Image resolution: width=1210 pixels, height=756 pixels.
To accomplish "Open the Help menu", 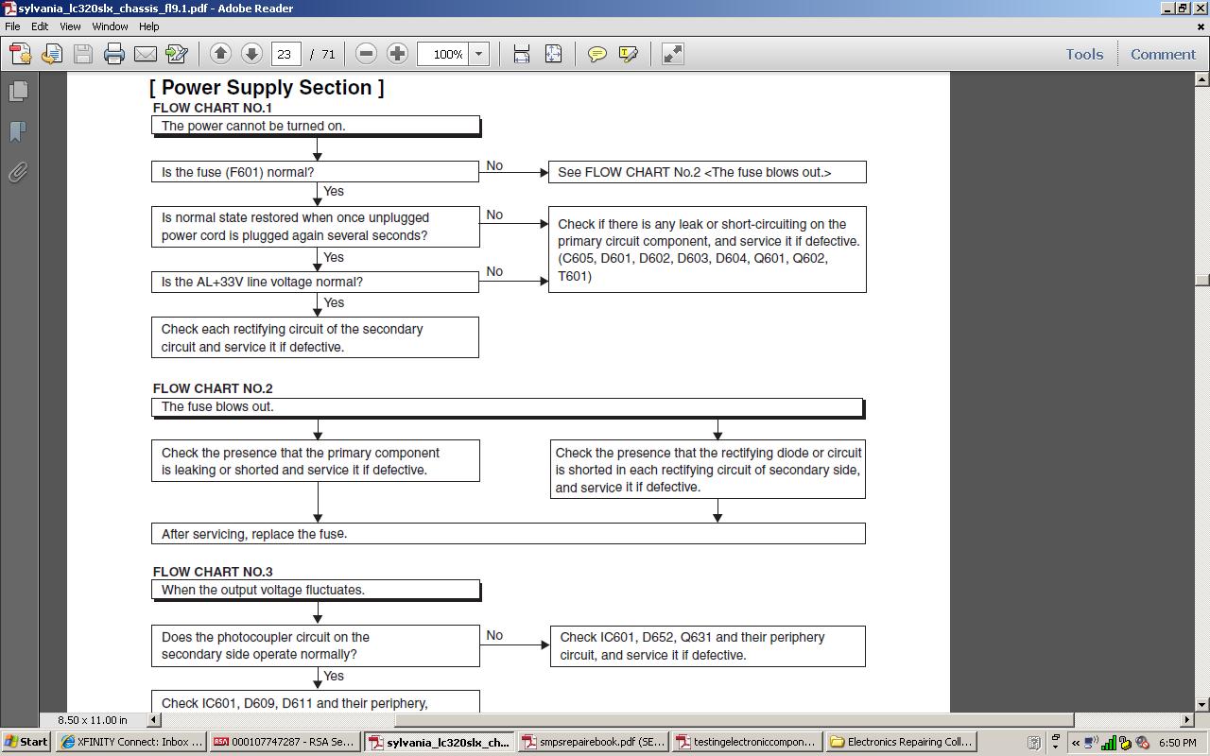I will pos(149,26).
